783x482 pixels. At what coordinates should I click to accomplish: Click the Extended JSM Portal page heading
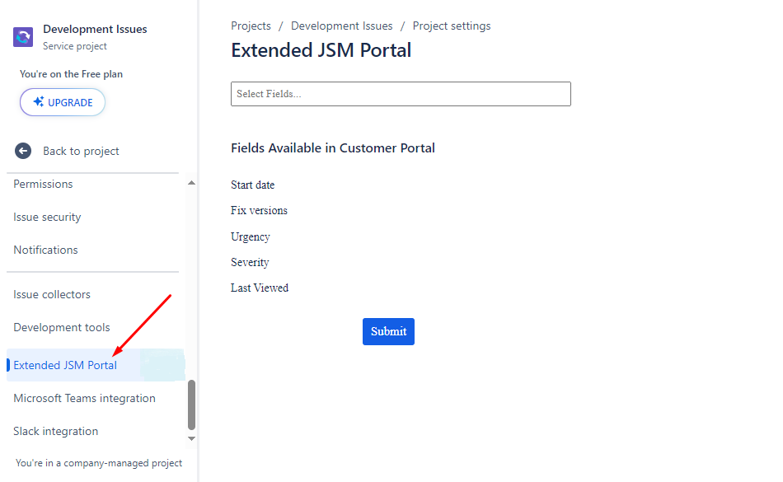pos(321,50)
